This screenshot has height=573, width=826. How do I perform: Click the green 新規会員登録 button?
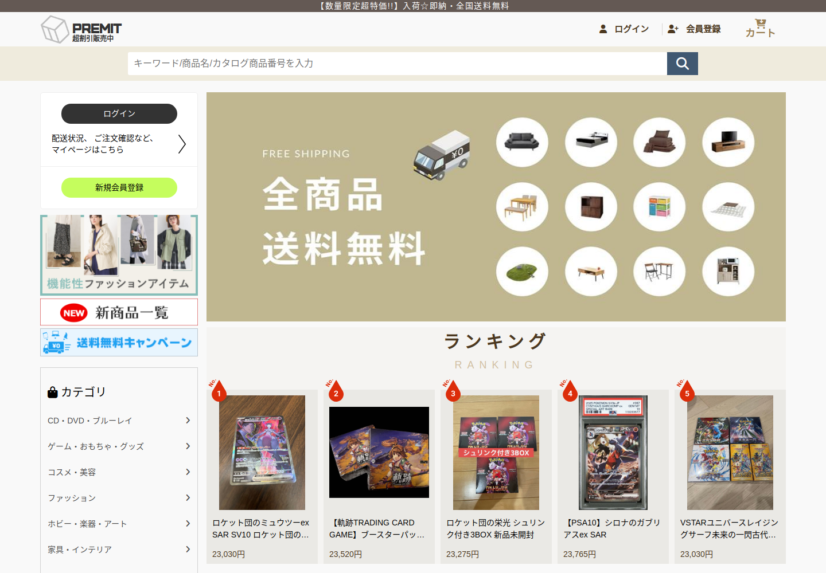[x=119, y=187]
